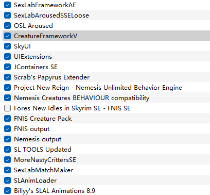
Task: Select the Nemesis output mod name
Action: point(38,139)
